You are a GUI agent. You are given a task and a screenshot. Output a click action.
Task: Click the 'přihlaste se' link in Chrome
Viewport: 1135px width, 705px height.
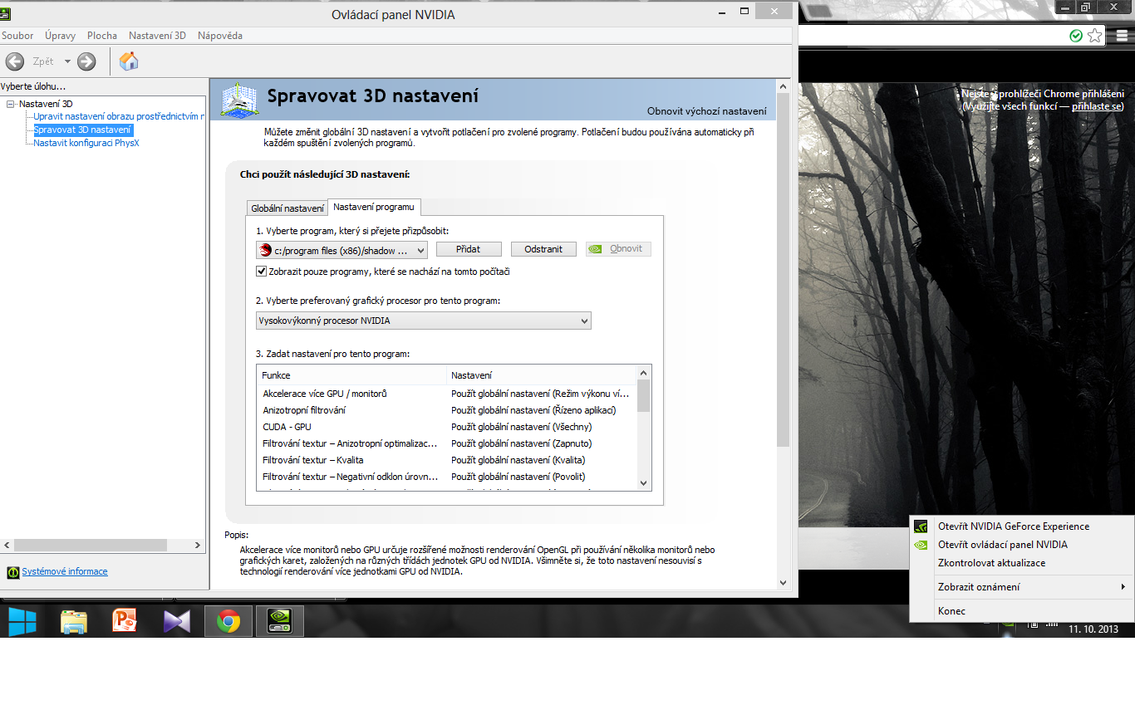[x=1098, y=106]
